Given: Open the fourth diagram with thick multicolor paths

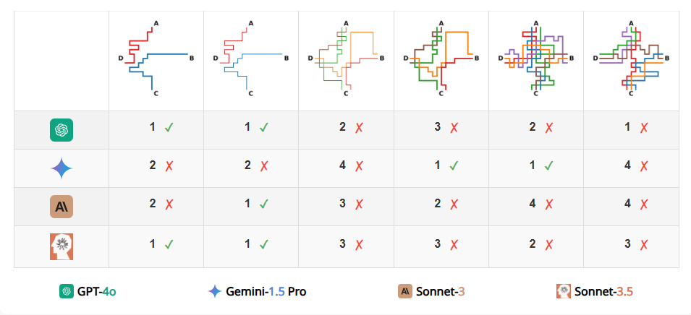Looking at the screenshot, I should [x=441, y=58].
